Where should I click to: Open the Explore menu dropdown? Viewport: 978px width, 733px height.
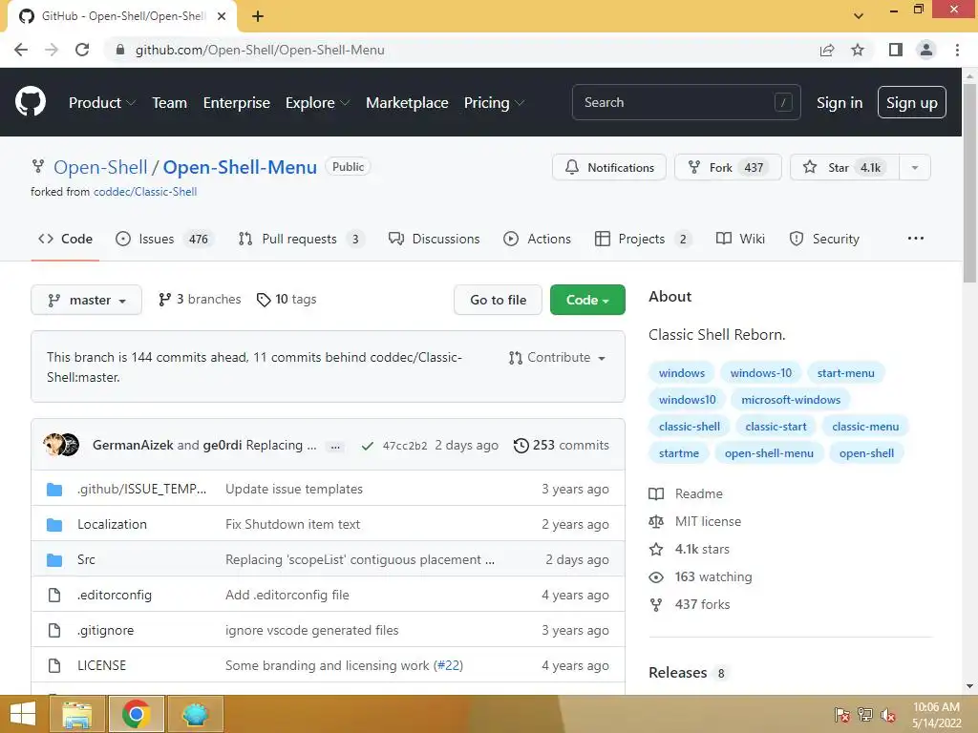317,103
